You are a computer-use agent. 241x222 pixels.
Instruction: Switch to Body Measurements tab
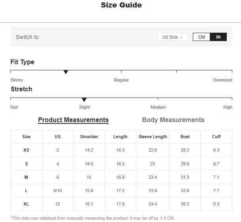[173, 120]
